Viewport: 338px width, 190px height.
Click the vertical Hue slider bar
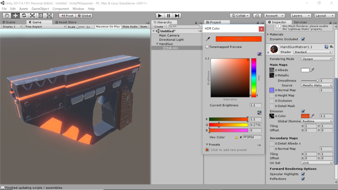pyautogui.click(x=254, y=78)
